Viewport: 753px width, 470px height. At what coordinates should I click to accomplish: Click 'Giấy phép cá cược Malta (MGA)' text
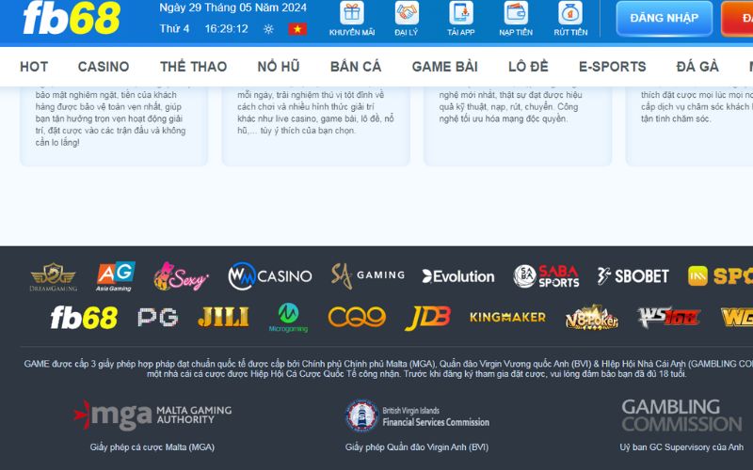[152, 447]
